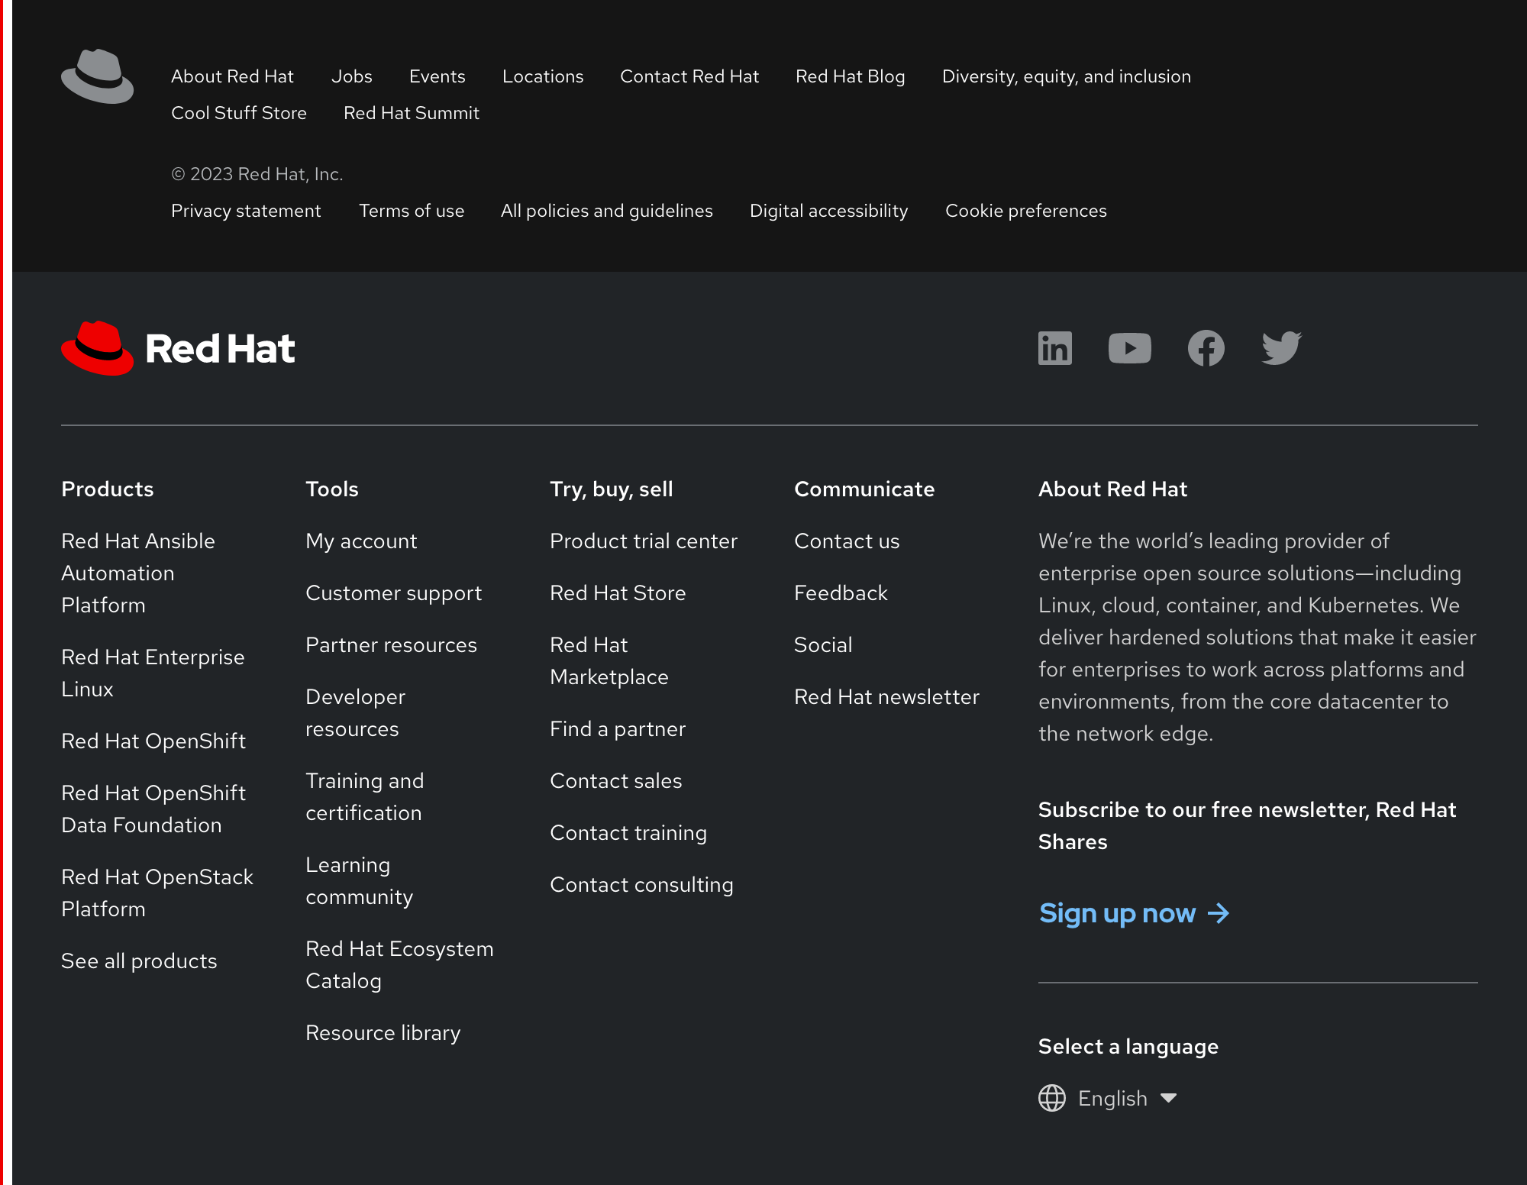View See all products link
Viewport: 1527px width, 1185px height.
(139, 961)
